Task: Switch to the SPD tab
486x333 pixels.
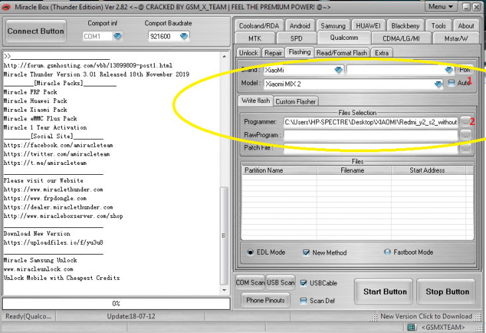Action: tap(296, 39)
